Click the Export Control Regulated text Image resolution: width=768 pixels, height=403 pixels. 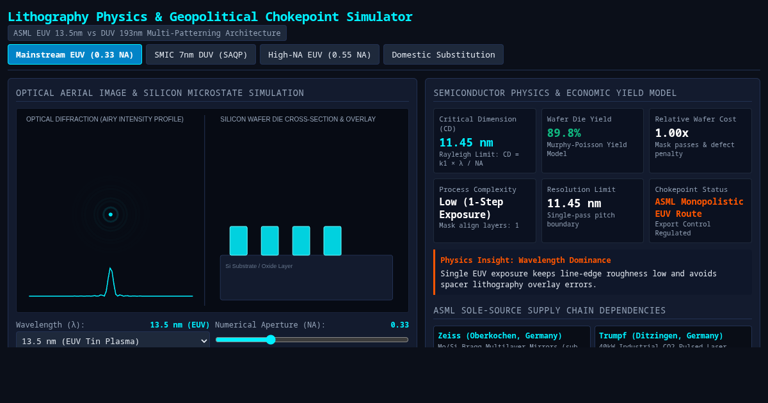click(x=683, y=228)
